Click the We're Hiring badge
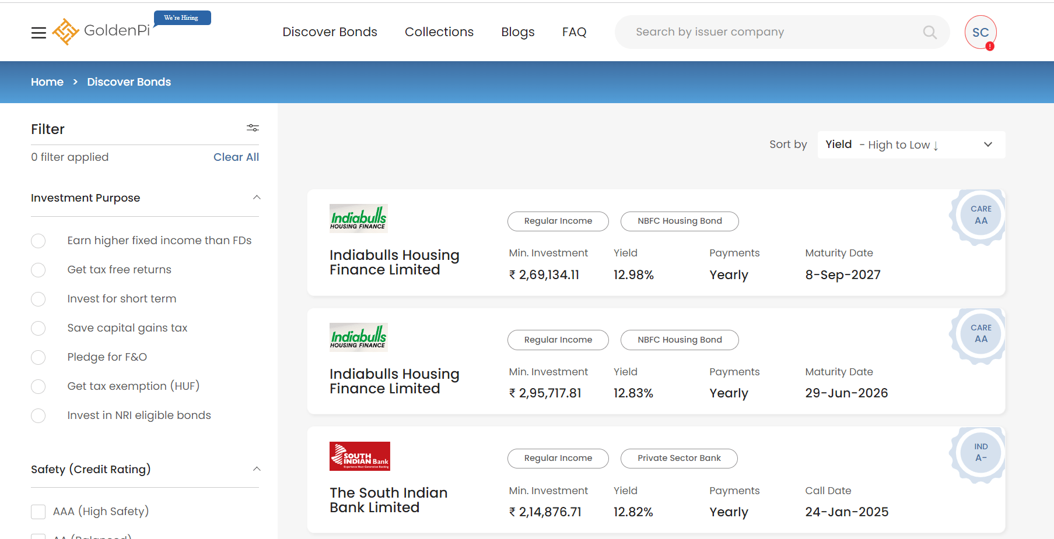1054x539 pixels. (181, 18)
